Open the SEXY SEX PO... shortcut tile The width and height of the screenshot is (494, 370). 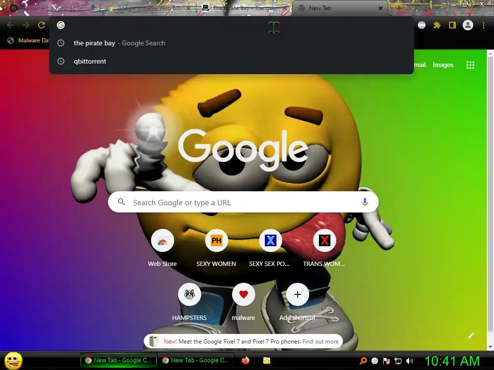(270, 248)
